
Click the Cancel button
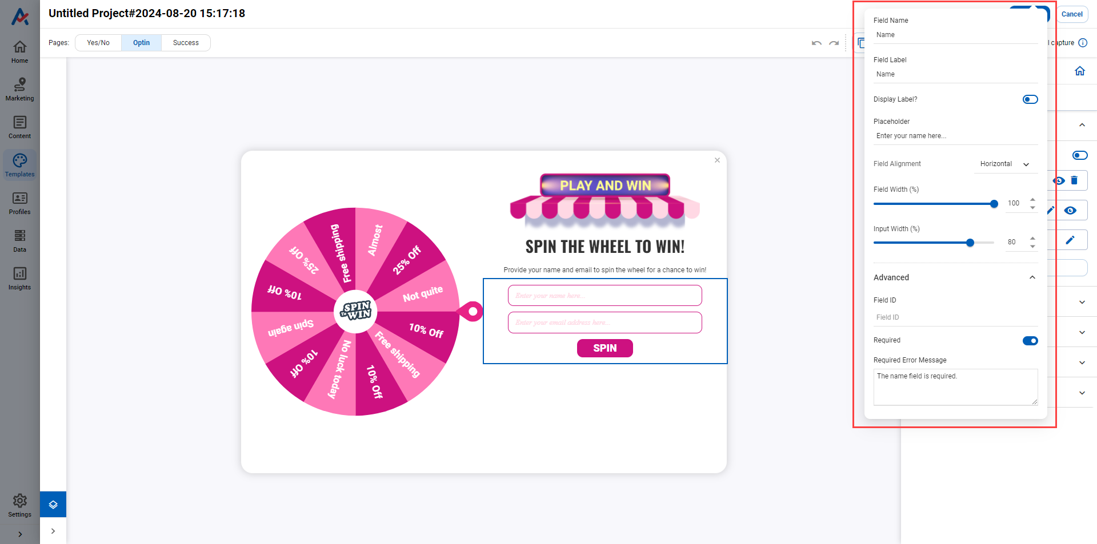[1072, 14]
